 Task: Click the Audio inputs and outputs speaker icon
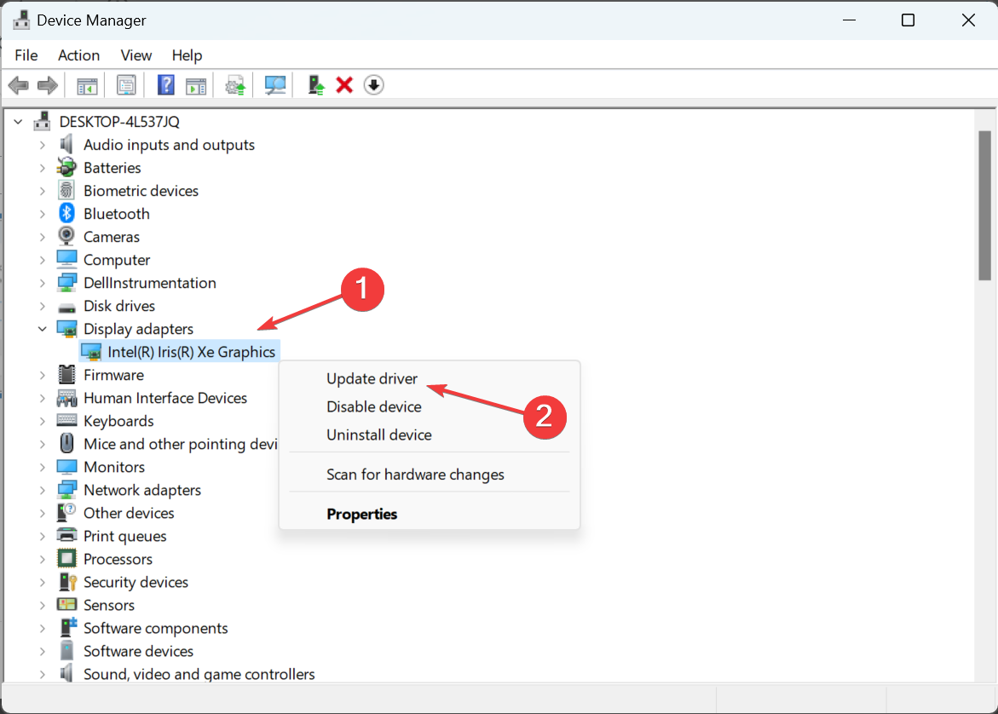tap(66, 145)
